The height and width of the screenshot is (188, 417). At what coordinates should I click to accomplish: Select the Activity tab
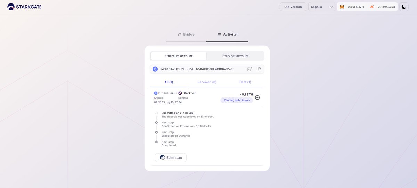point(227,34)
